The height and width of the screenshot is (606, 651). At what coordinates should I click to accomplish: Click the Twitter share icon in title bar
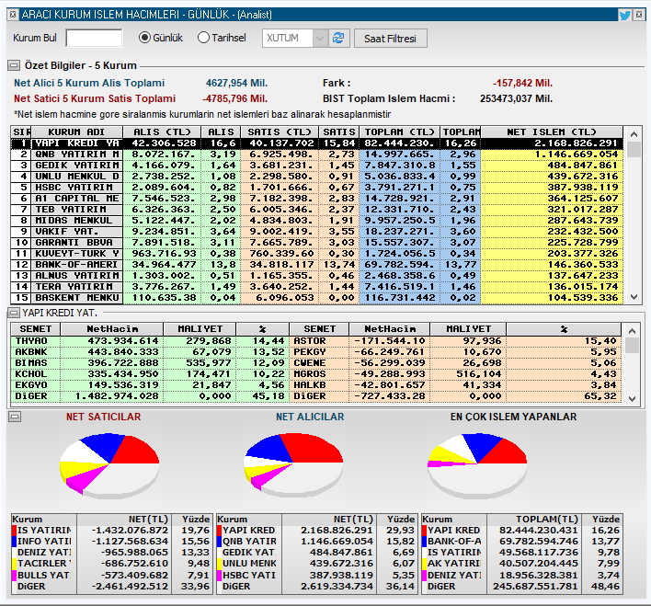tap(625, 15)
